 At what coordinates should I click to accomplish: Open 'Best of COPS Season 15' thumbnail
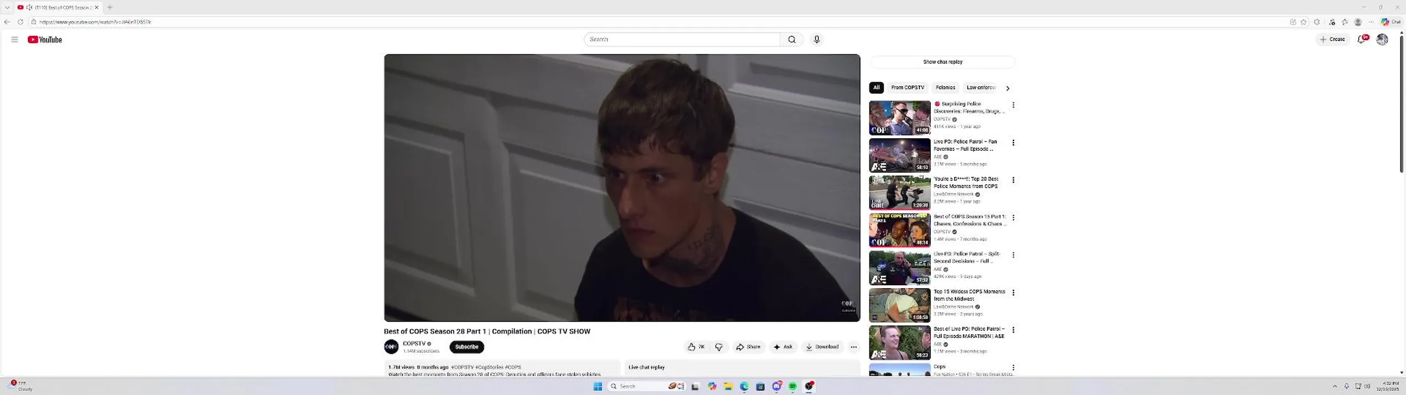(900, 230)
